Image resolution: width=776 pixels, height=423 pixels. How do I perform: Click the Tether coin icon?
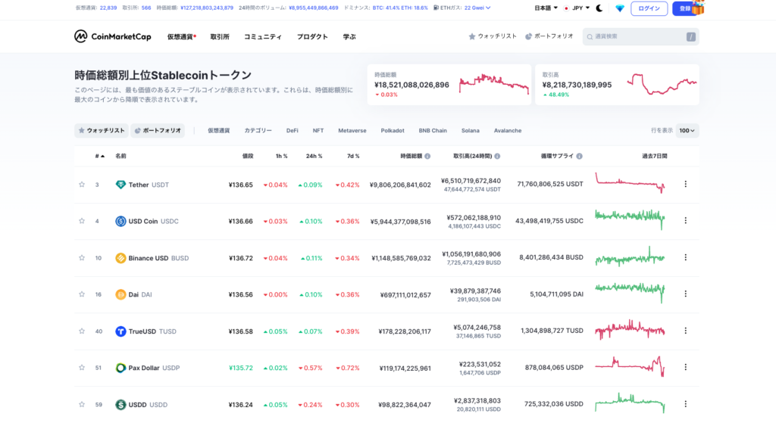pos(120,185)
